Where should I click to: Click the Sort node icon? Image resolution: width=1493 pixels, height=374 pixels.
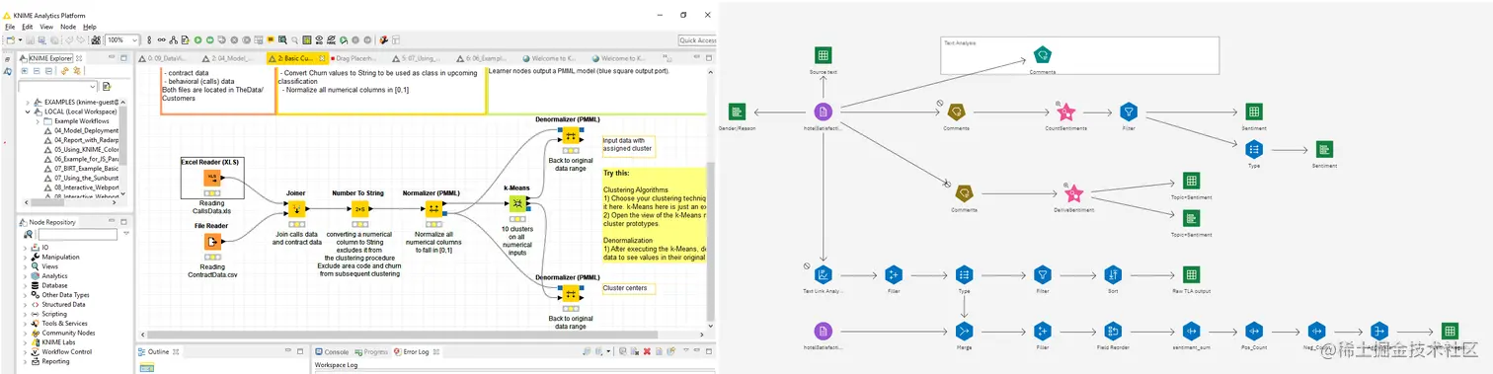pyautogui.click(x=1114, y=275)
